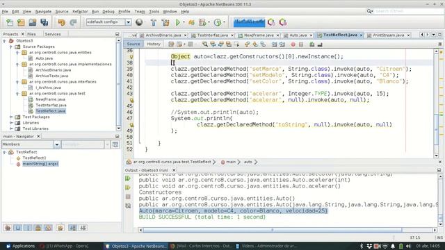445x250 pixels.
Task: Click the volume icon in system tray
Action: [x=408, y=246]
